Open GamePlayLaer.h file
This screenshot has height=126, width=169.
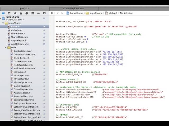22,86
